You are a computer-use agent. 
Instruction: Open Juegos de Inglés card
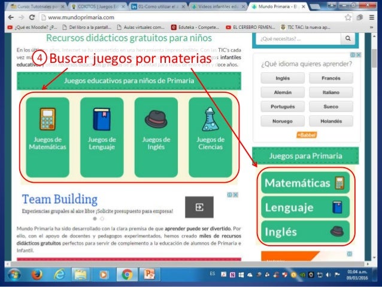(156, 137)
